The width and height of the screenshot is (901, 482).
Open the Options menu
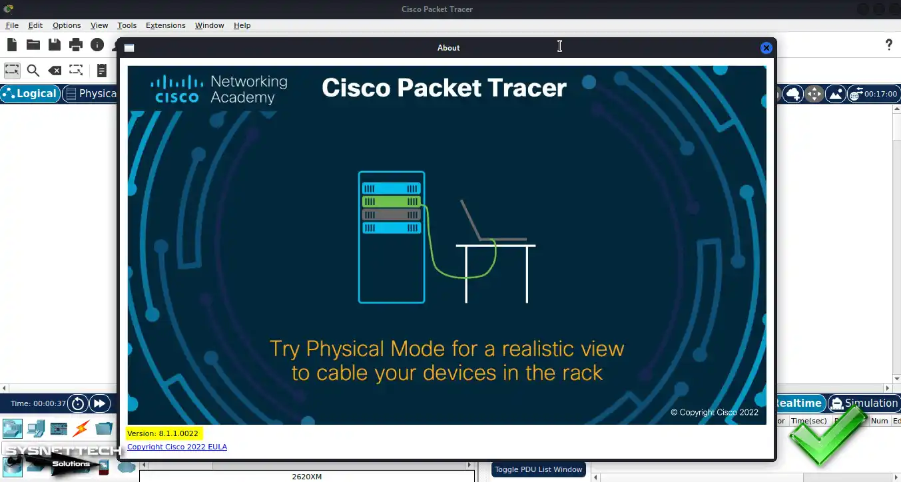coord(67,25)
